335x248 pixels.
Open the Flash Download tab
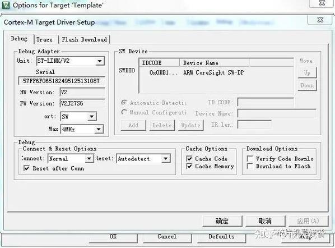[x=84, y=39]
